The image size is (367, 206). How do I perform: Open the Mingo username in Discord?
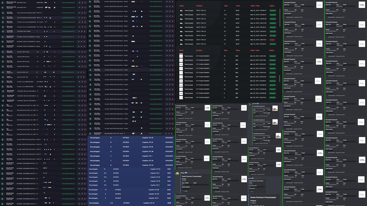coord(183,173)
